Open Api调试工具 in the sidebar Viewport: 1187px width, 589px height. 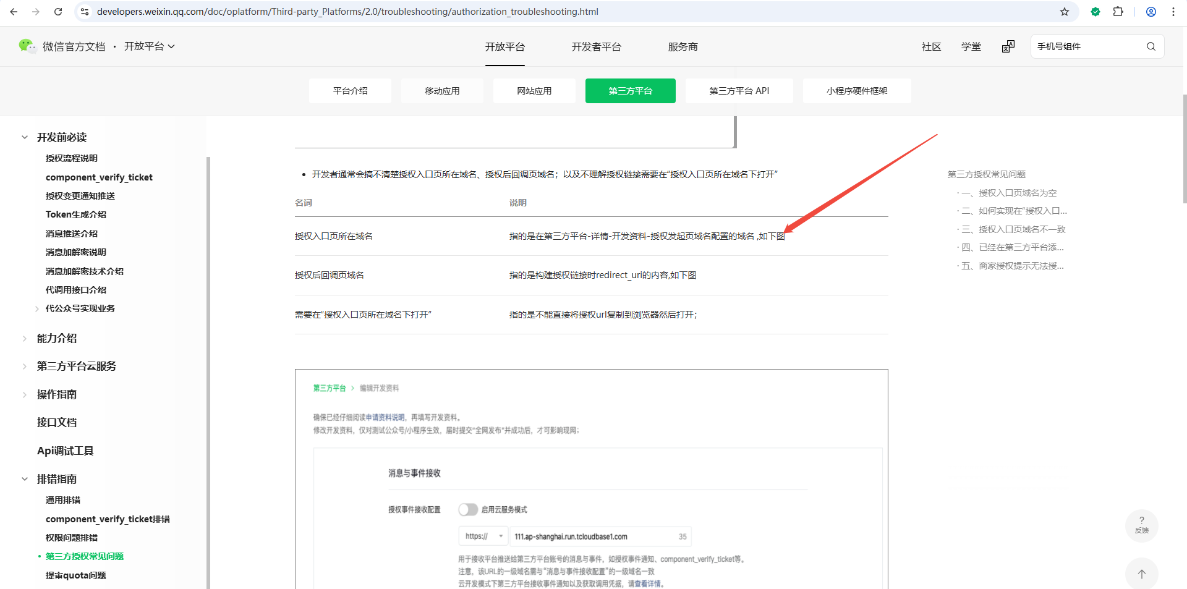click(66, 451)
